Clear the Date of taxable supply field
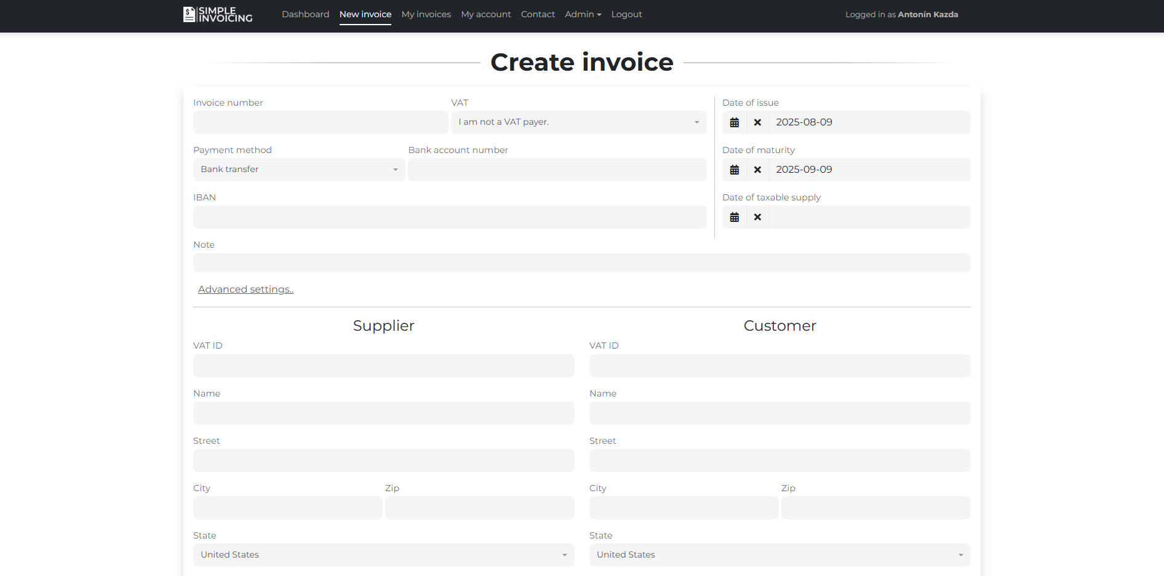This screenshot has height=576, width=1164. (x=757, y=217)
